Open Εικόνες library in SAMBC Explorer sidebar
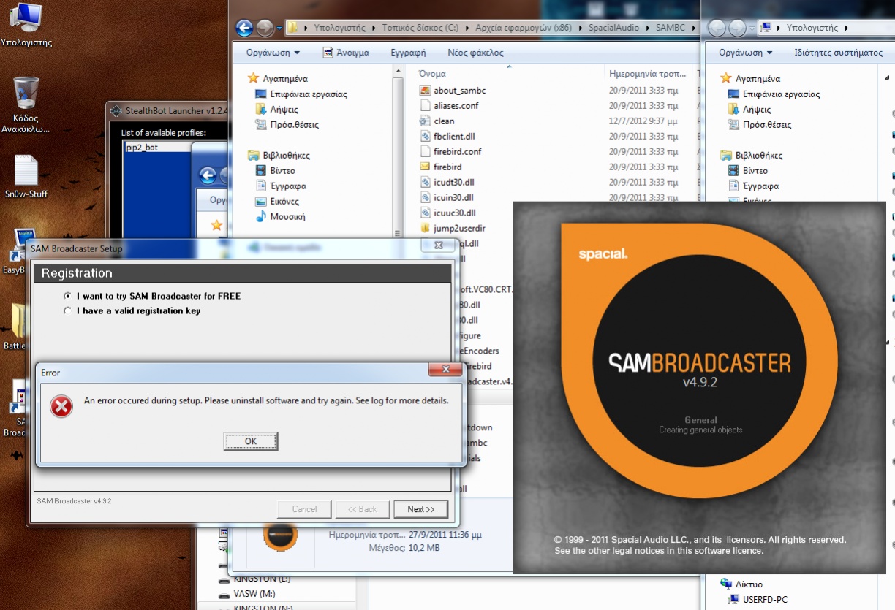This screenshot has width=895, height=610. pyautogui.click(x=276, y=202)
